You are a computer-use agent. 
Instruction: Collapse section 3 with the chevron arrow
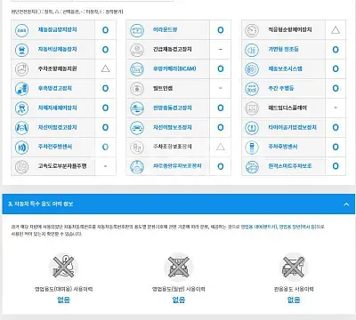click(346, 204)
